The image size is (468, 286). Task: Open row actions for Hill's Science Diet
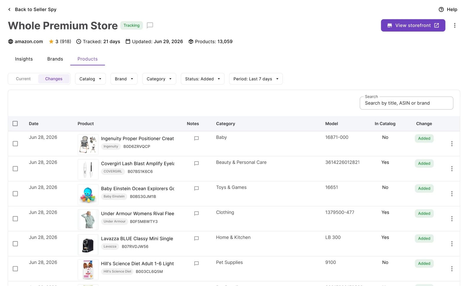point(452,269)
